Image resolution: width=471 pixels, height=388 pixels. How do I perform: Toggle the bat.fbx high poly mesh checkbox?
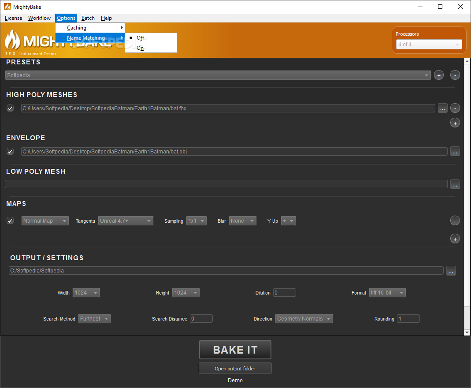pos(10,108)
